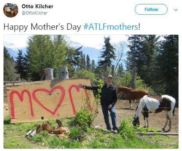Open the attached tweet photo
The width and height of the screenshot is (182, 151).
[x=91, y=92]
